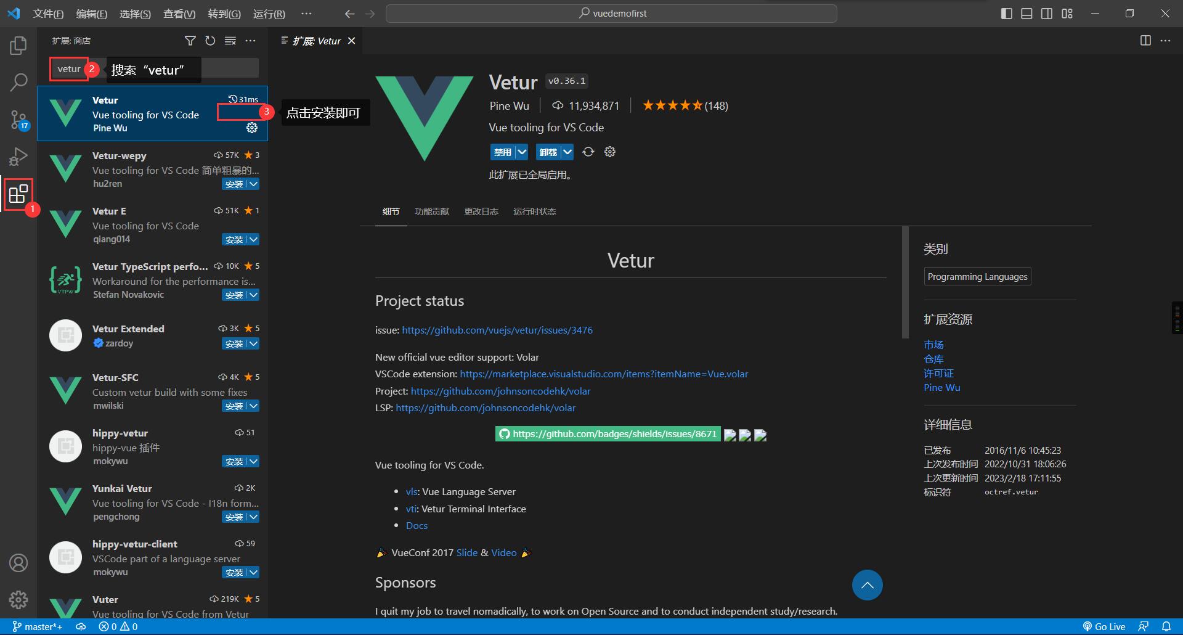Open editor more actions ellipsis
The width and height of the screenshot is (1183, 635).
[x=1165, y=41]
